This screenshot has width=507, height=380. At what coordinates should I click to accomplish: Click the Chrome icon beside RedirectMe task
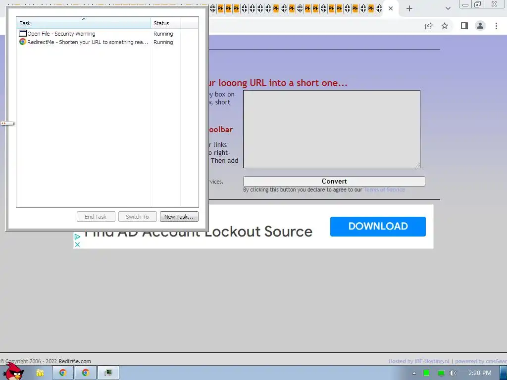pyautogui.click(x=23, y=42)
